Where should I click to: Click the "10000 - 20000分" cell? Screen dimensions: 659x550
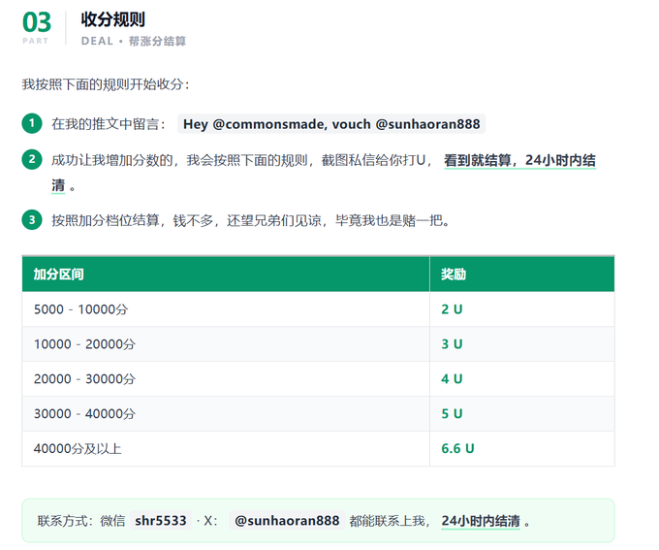[x=226, y=344]
